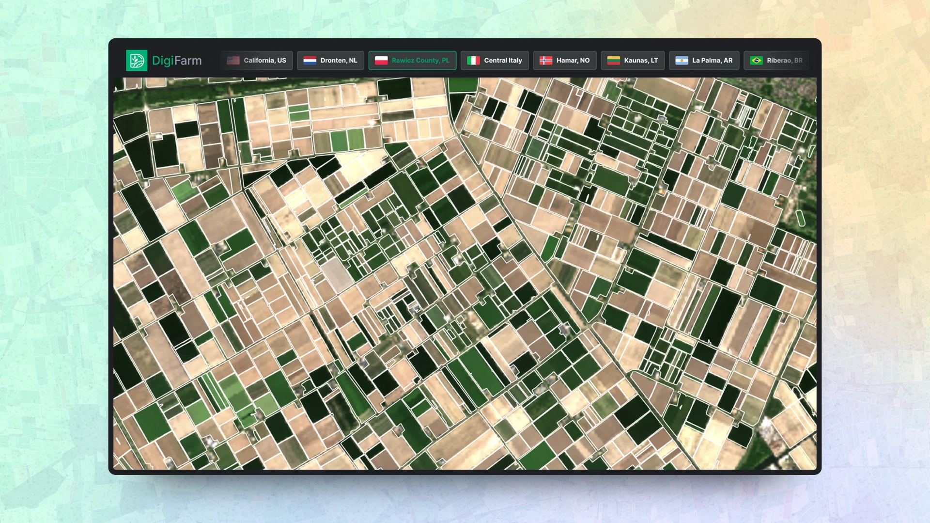Choose the Kaunas, LT tab
The image size is (930, 523).
click(x=633, y=61)
